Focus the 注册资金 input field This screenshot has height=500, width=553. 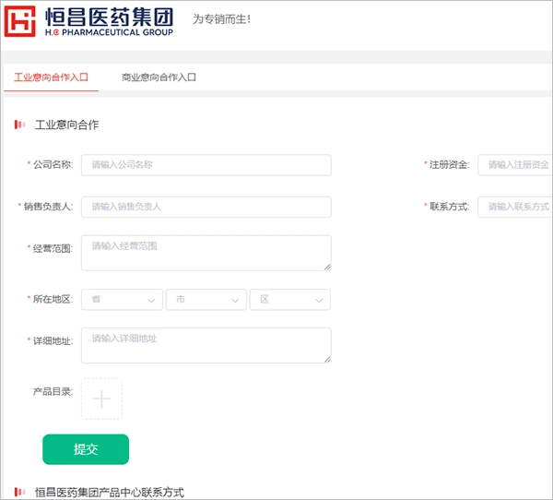(x=515, y=165)
